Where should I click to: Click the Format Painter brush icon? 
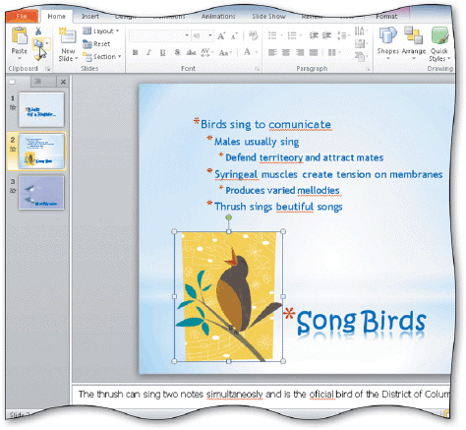pos(38,57)
